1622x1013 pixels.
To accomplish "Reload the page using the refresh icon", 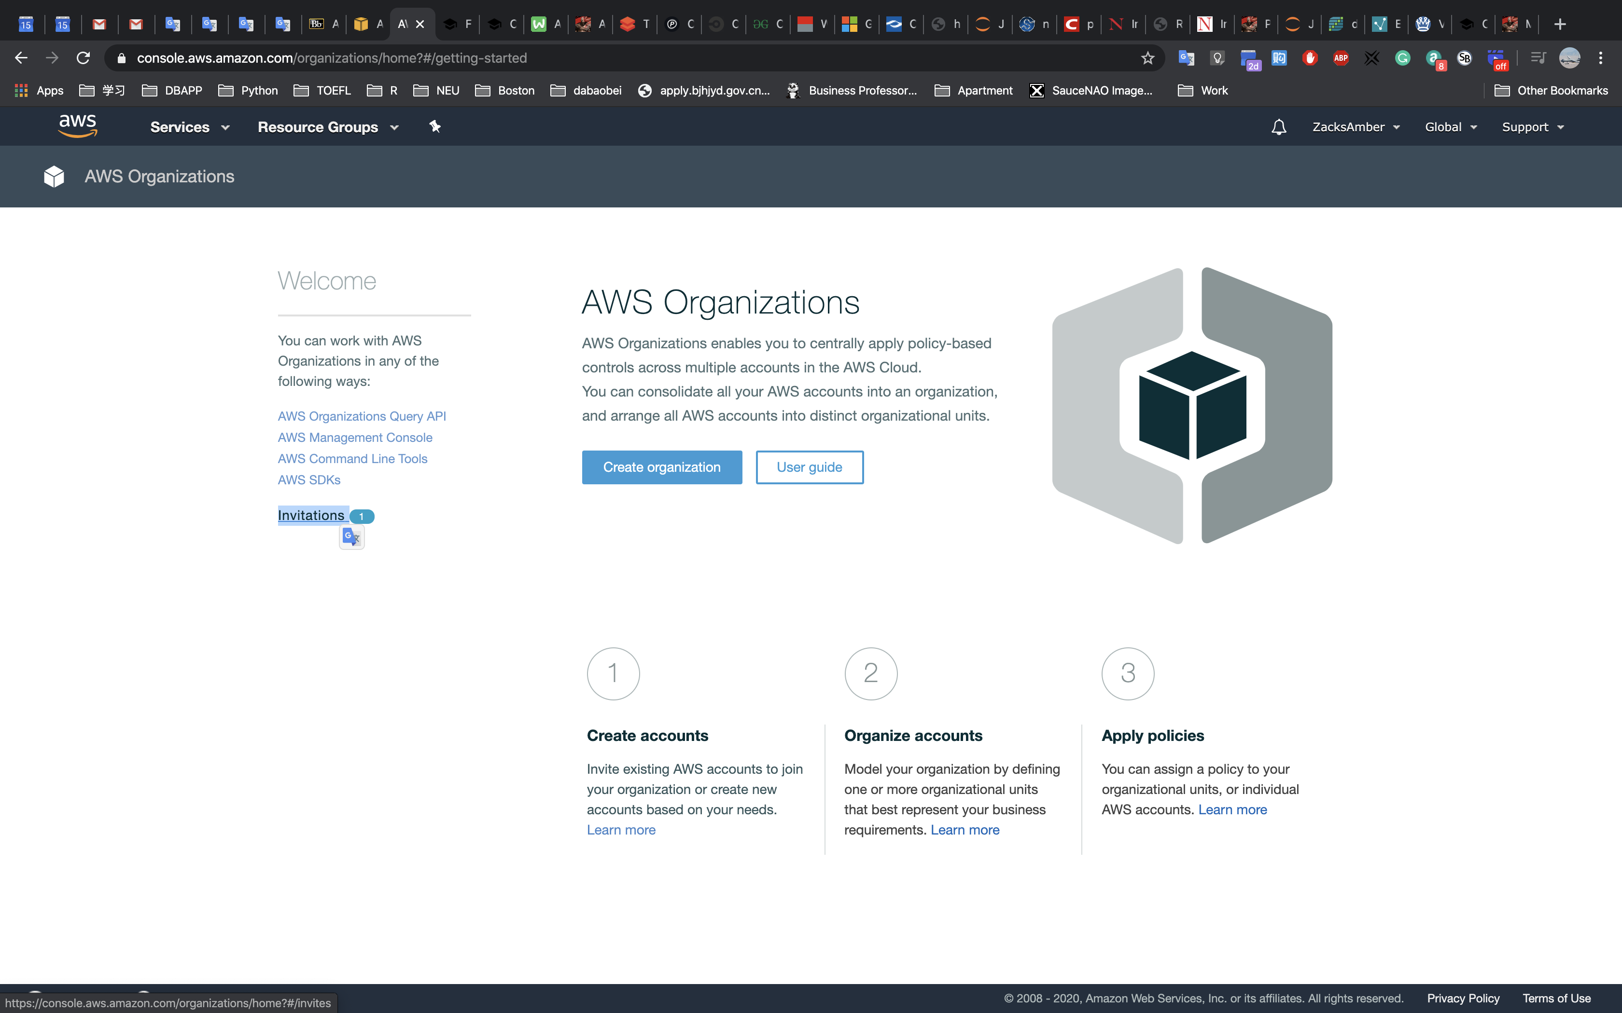I will [x=83, y=58].
